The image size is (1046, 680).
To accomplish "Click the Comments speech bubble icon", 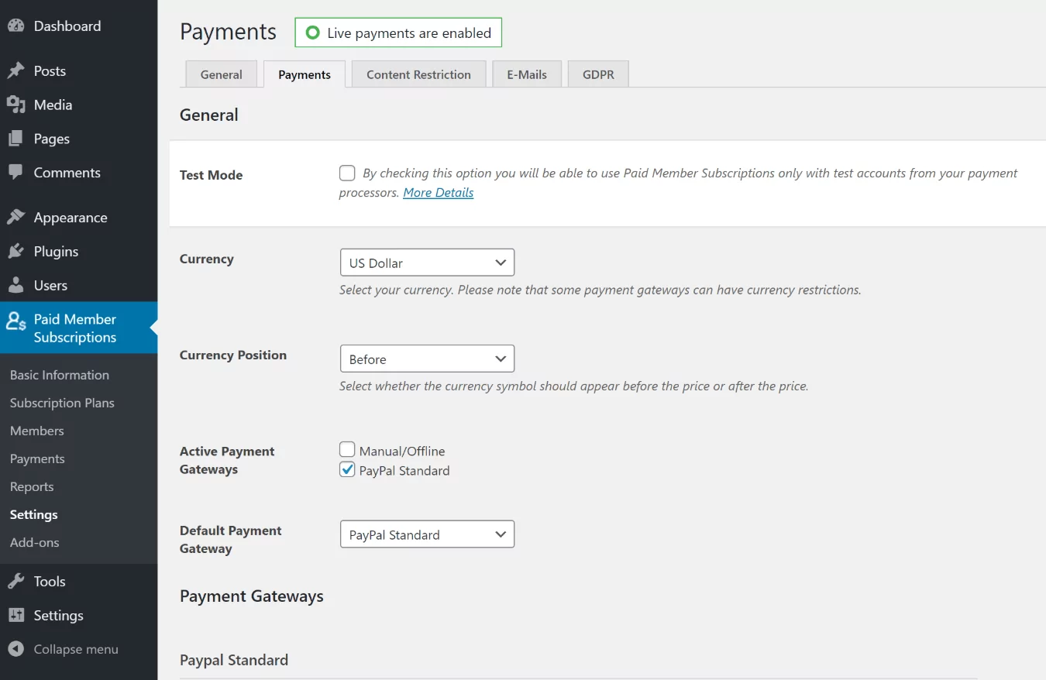I will [15, 173].
